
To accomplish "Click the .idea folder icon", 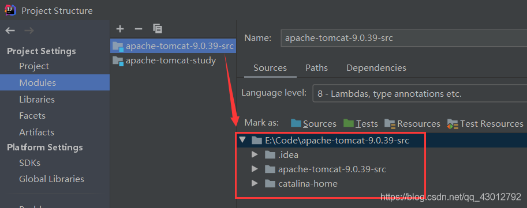I will click(x=270, y=154).
